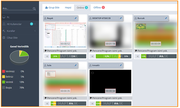Viewport: 180px width, 108px height.
Task: Switch to the Offline tab
Action: (x=99, y=7)
